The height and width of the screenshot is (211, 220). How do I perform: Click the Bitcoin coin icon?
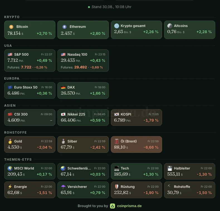pyautogui.click(x=11, y=27)
